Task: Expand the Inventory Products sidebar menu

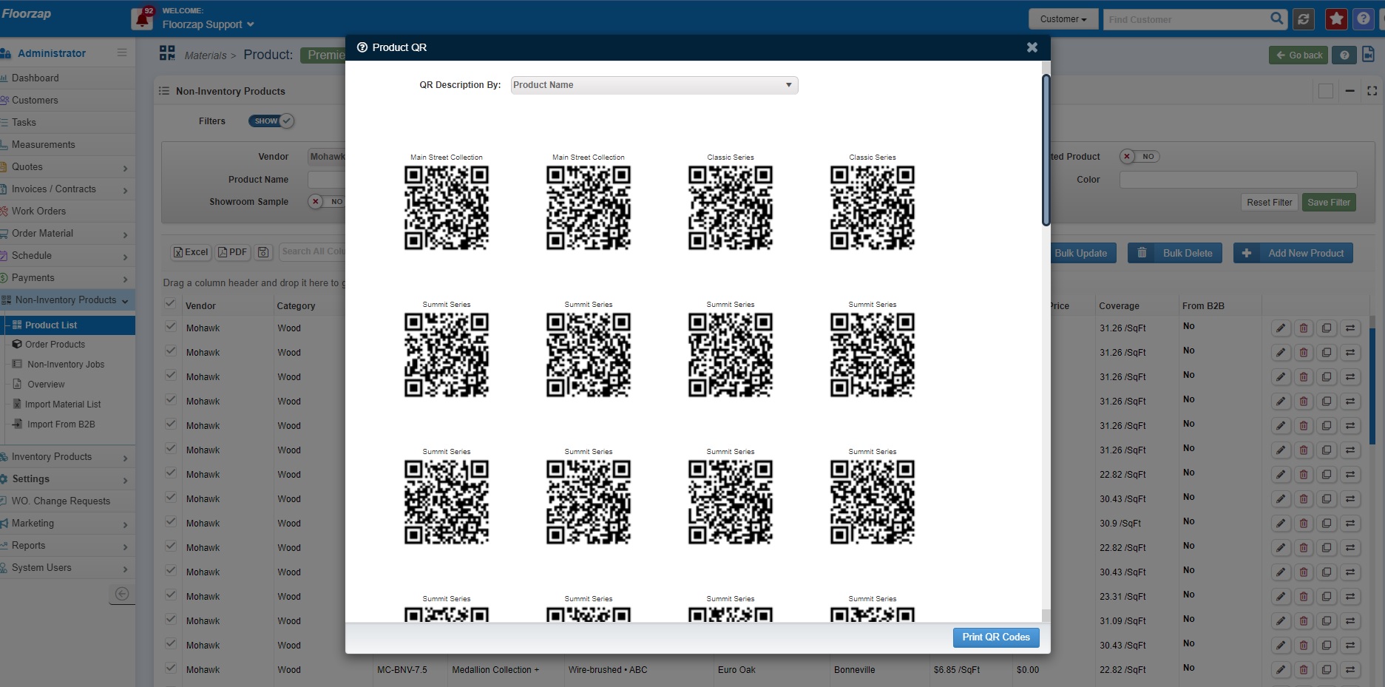Action: [67, 457]
